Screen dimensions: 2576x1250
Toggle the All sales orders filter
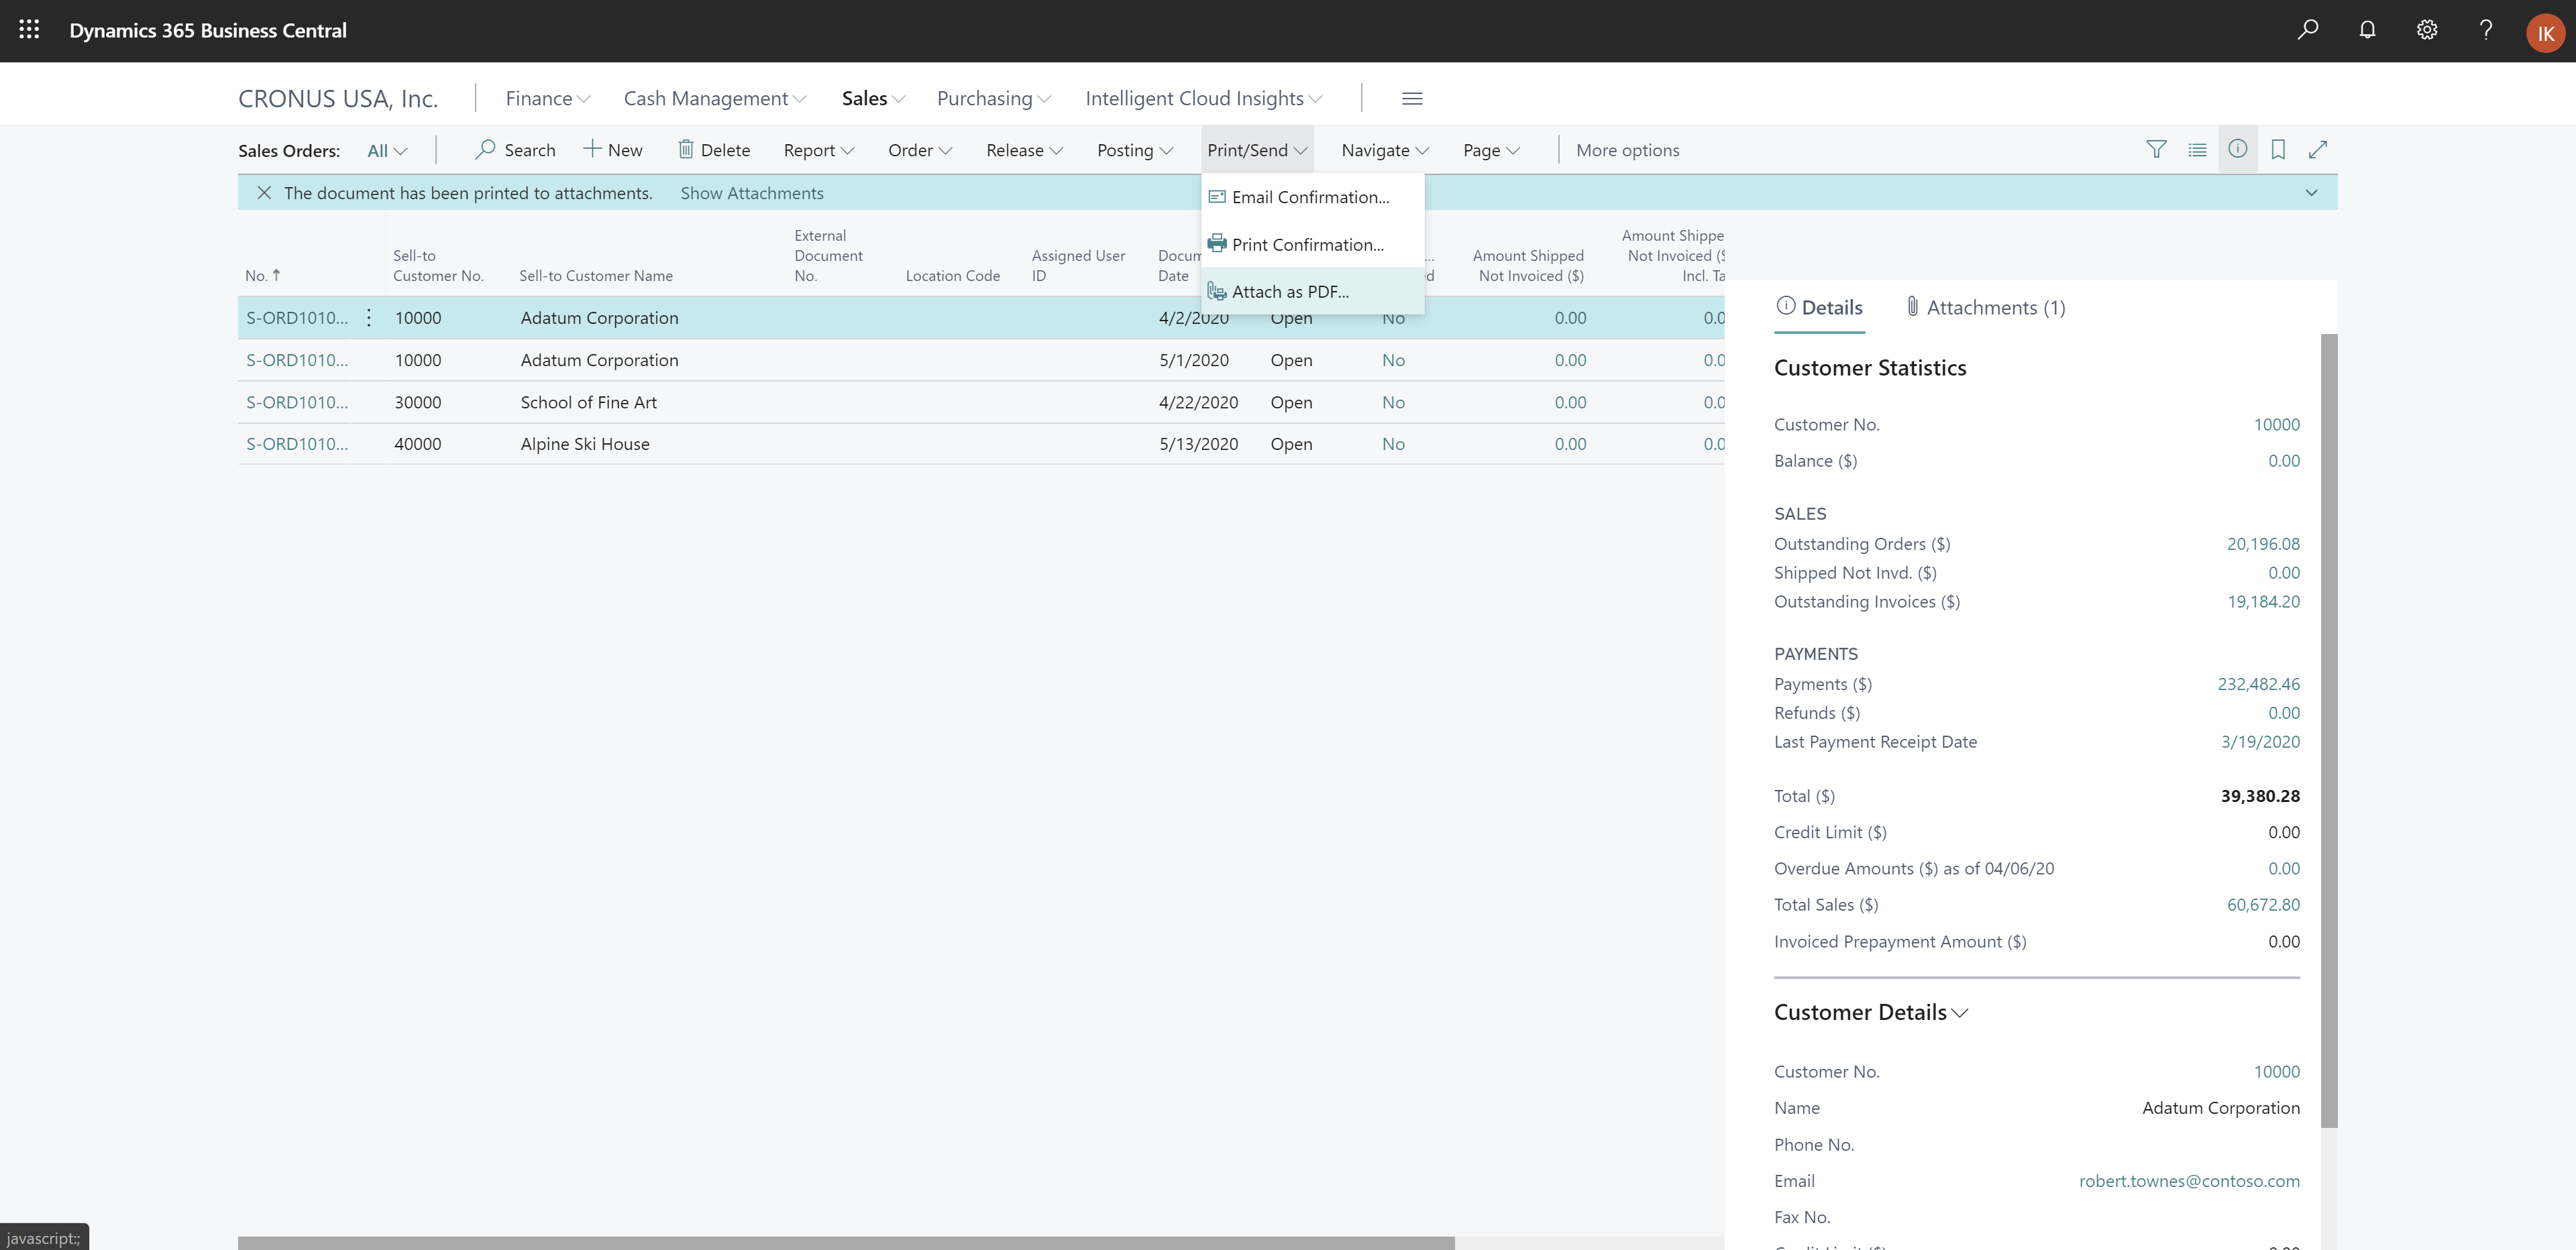click(384, 150)
